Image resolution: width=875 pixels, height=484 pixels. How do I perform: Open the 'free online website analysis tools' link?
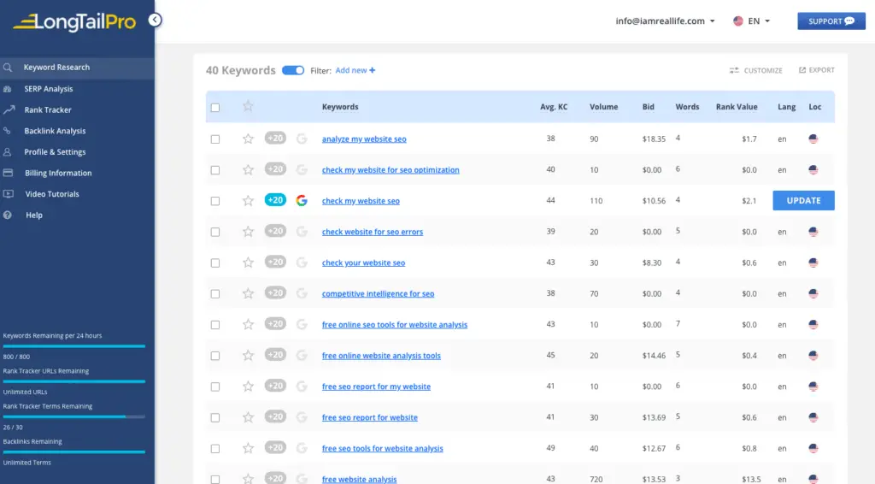(x=381, y=356)
